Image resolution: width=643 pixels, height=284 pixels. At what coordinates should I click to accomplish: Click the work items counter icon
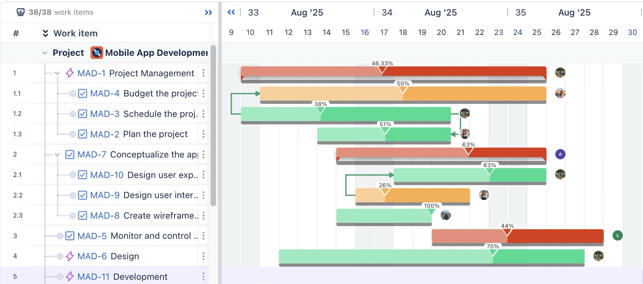pyautogui.click(x=21, y=12)
